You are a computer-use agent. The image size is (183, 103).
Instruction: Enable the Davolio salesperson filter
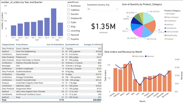tap(69, 14)
